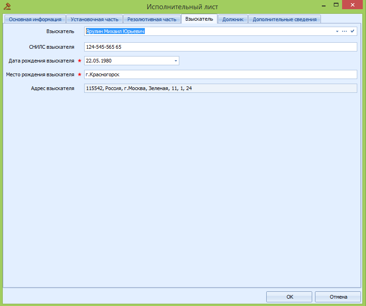Click the Адрес взыскателя field

pos(221,88)
